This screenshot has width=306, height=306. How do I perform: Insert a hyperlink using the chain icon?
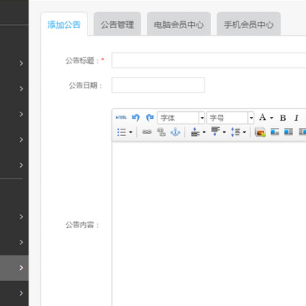click(x=147, y=132)
